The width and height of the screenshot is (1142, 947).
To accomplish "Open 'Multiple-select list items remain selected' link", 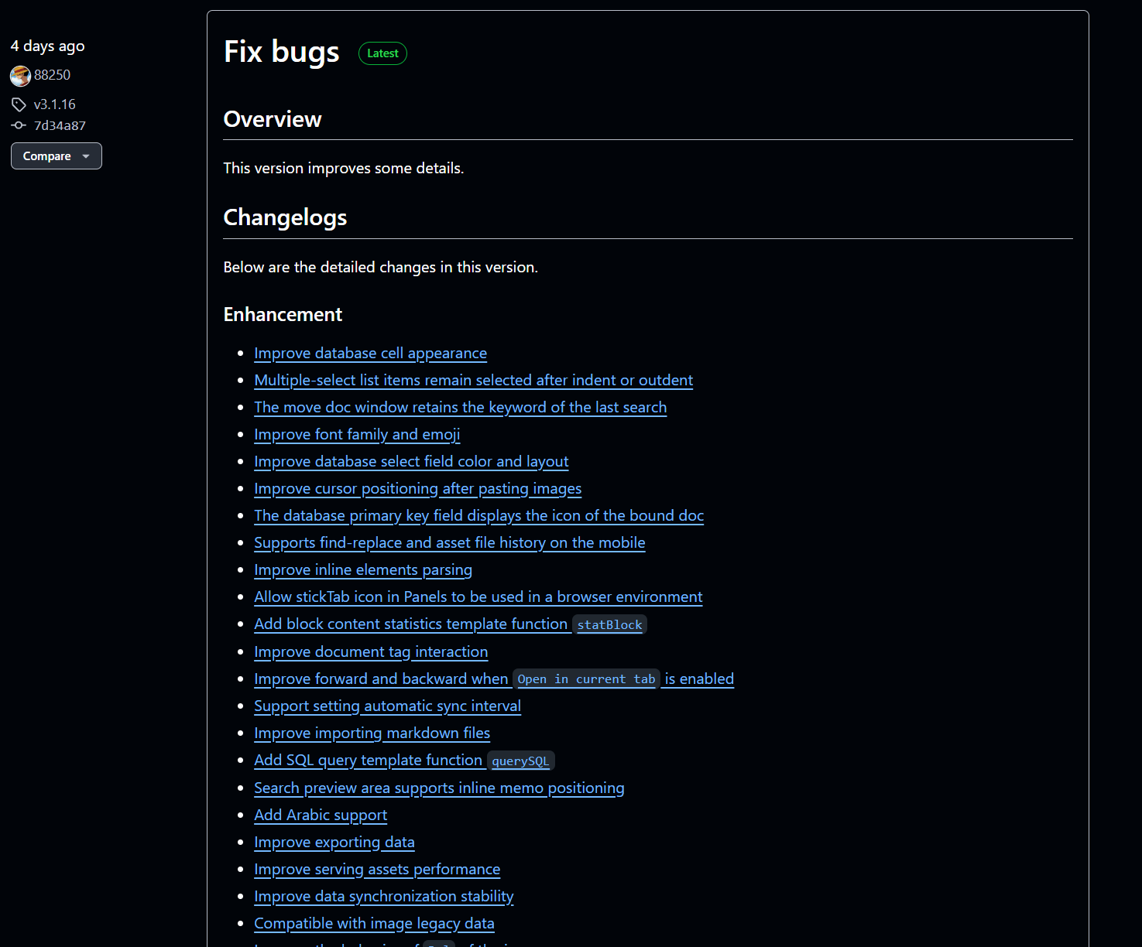I will tap(474, 381).
